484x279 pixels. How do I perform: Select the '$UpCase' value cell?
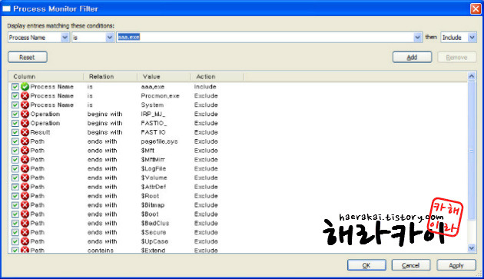pyautogui.click(x=154, y=241)
